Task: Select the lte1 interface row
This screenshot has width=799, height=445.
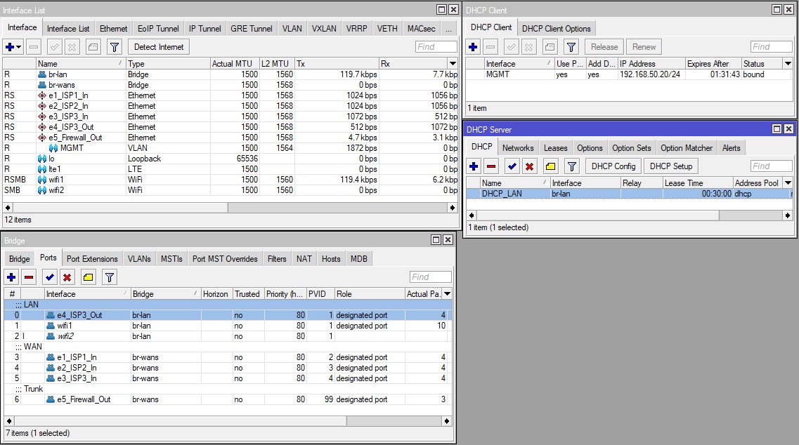Action: (230, 169)
